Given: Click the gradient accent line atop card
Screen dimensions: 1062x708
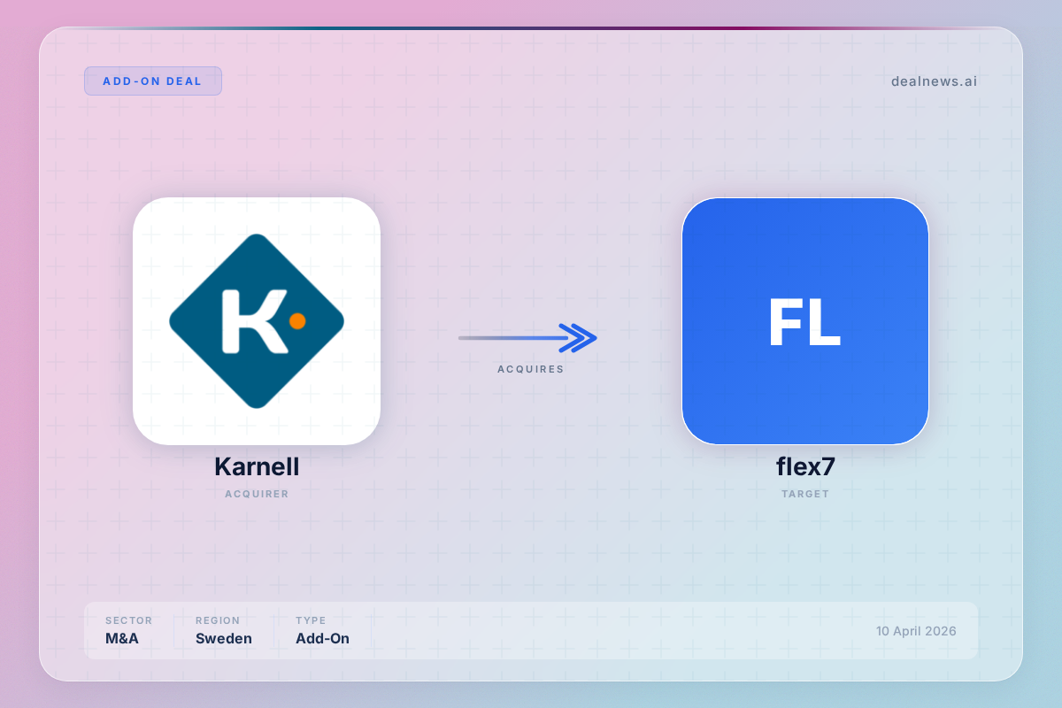Looking at the screenshot, I should [531, 28].
